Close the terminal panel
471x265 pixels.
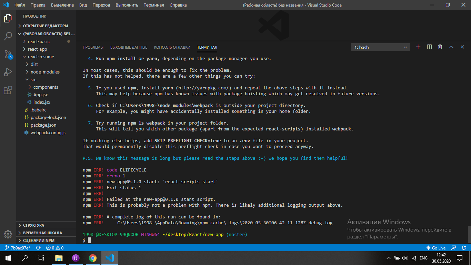click(462, 47)
